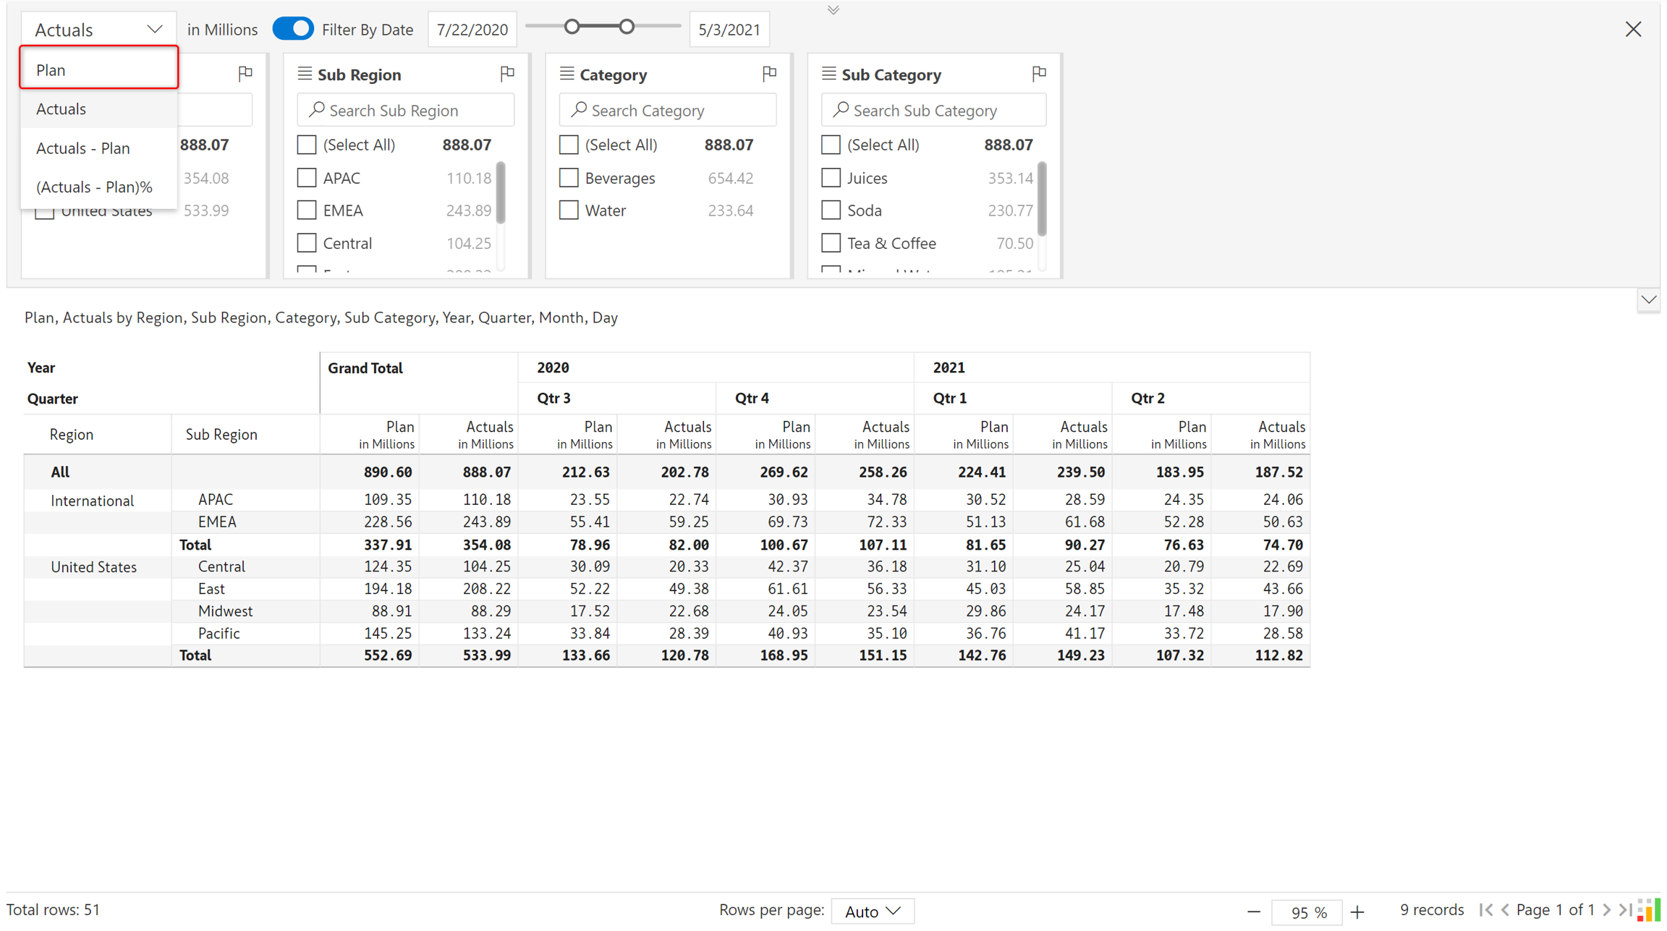Click the Search Category input field

(x=667, y=110)
